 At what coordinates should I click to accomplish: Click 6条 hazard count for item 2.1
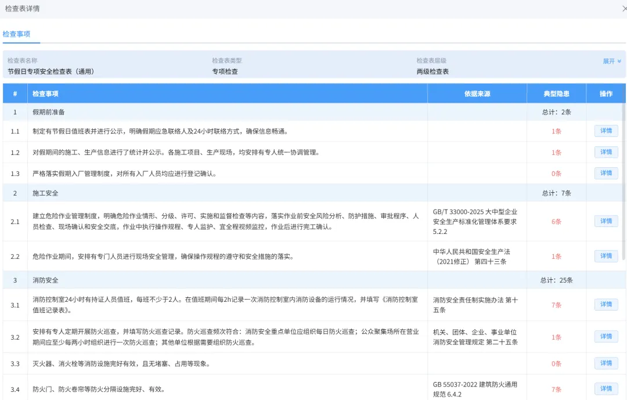pyautogui.click(x=556, y=222)
